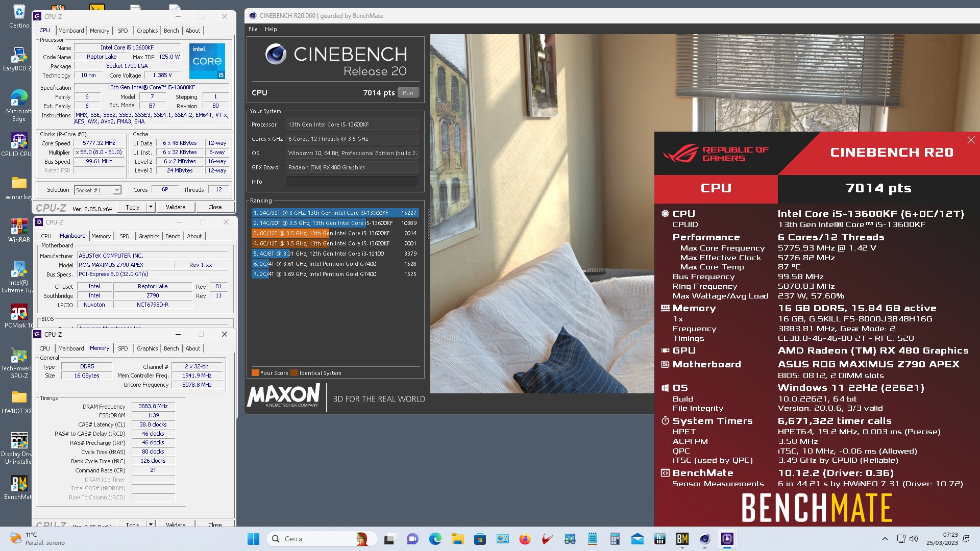This screenshot has height=551, width=980.
Task: Switch to SPD tab in top CPU-Z window
Action: pyautogui.click(x=123, y=31)
